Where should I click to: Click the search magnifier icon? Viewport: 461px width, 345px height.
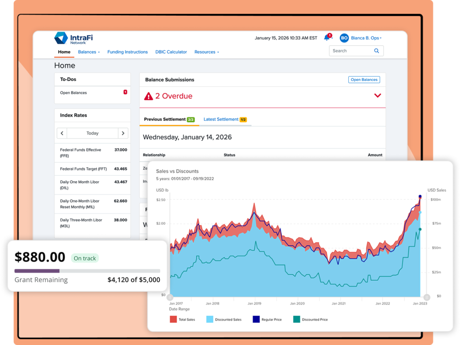[x=376, y=51]
